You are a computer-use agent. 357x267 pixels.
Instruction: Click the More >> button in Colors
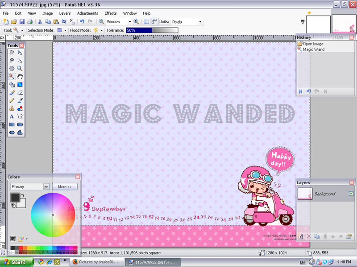pyautogui.click(x=65, y=187)
